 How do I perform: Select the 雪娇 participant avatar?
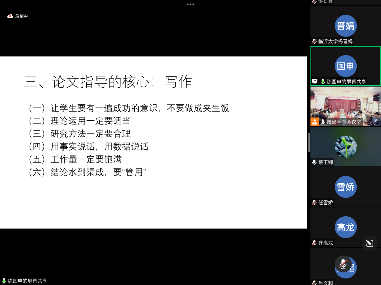346,187
